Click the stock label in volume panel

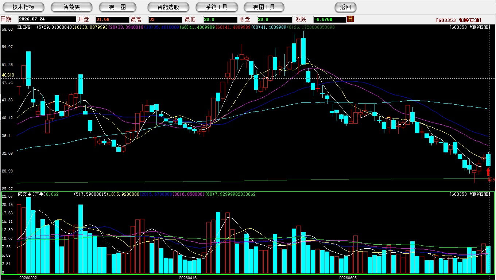(x=469, y=194)
